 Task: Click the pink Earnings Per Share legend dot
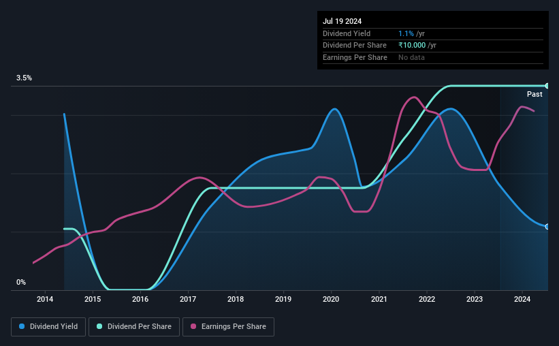tap(193, 326)
